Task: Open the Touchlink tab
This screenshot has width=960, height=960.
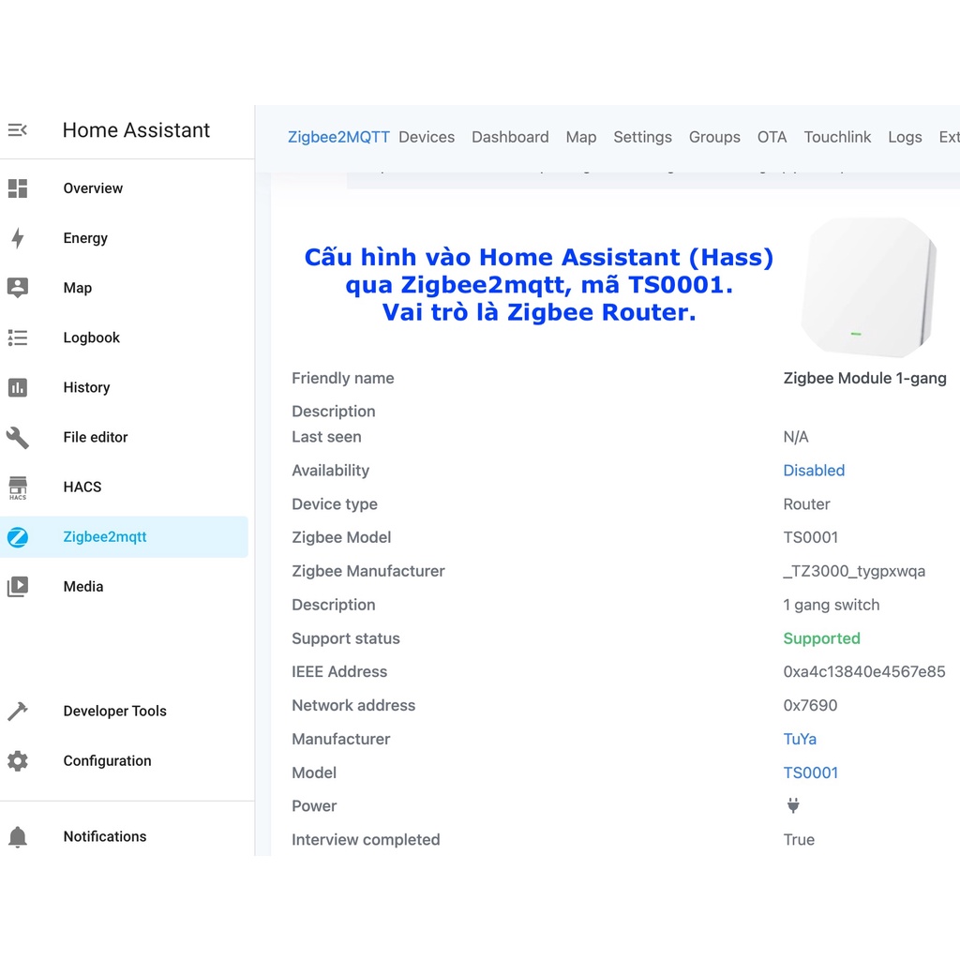Action: point(837,137)
